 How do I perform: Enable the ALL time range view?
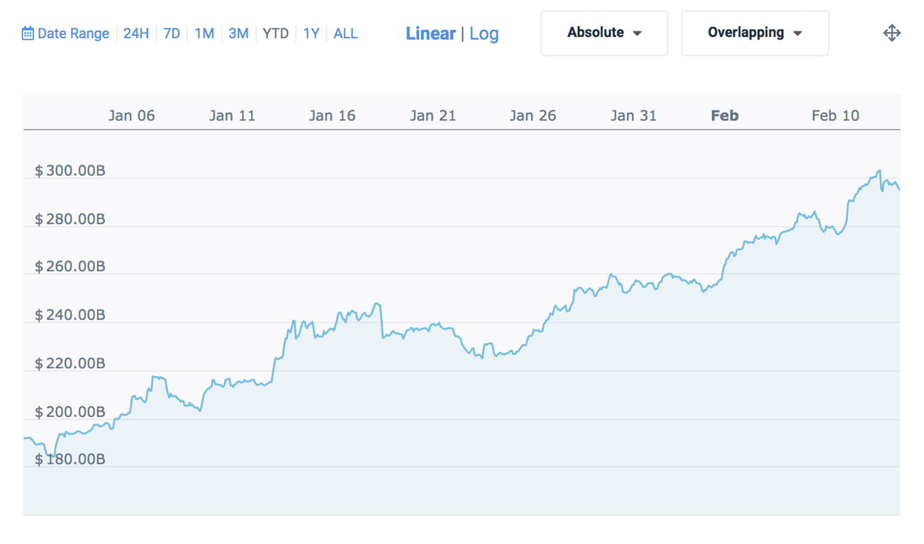345,33
